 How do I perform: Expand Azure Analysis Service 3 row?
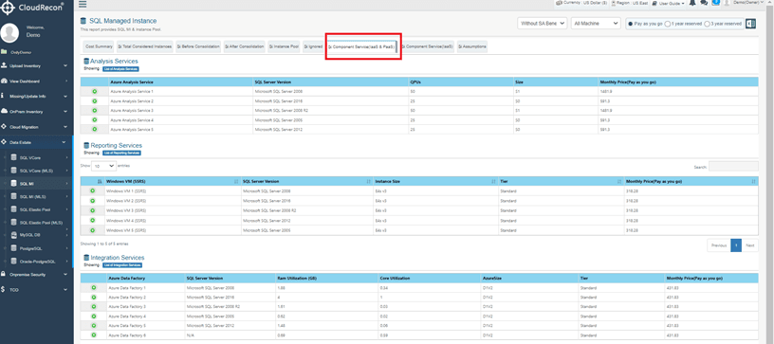(94, 110)
